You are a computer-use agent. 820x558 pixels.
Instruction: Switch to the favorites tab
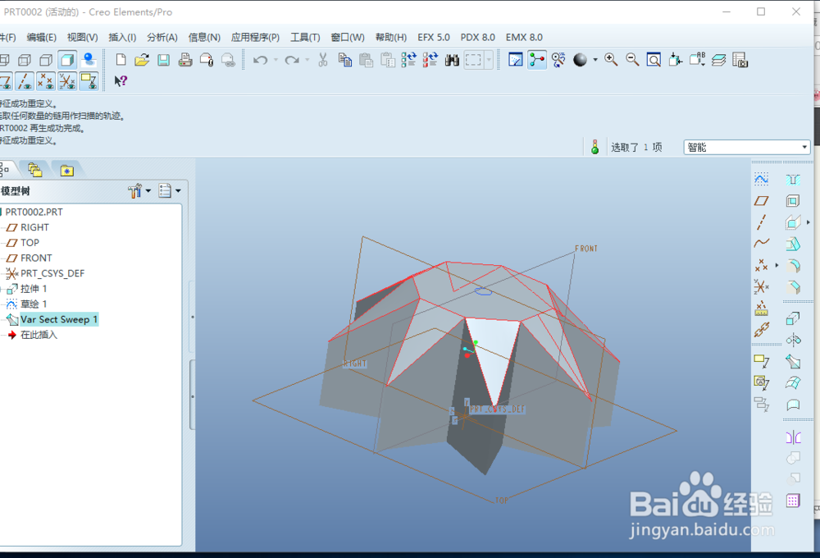[x=67, y=171]
